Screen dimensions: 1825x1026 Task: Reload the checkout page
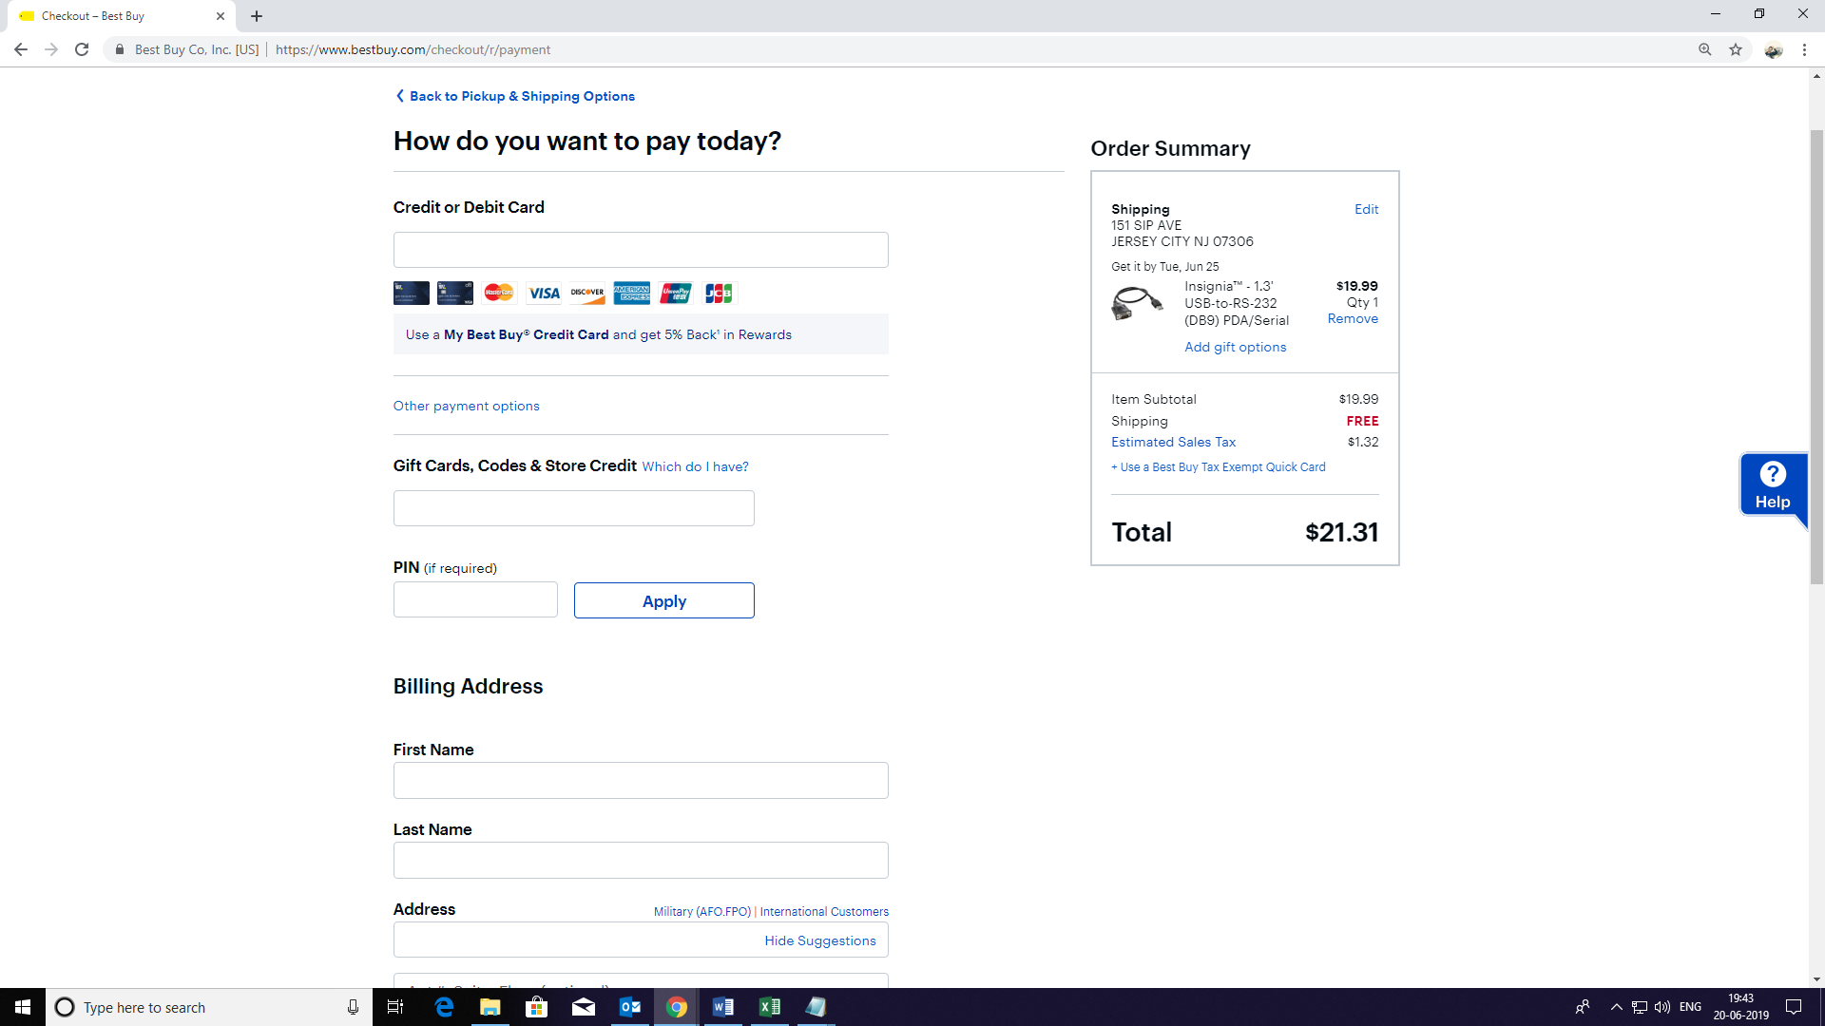click(x=82, y=49)
